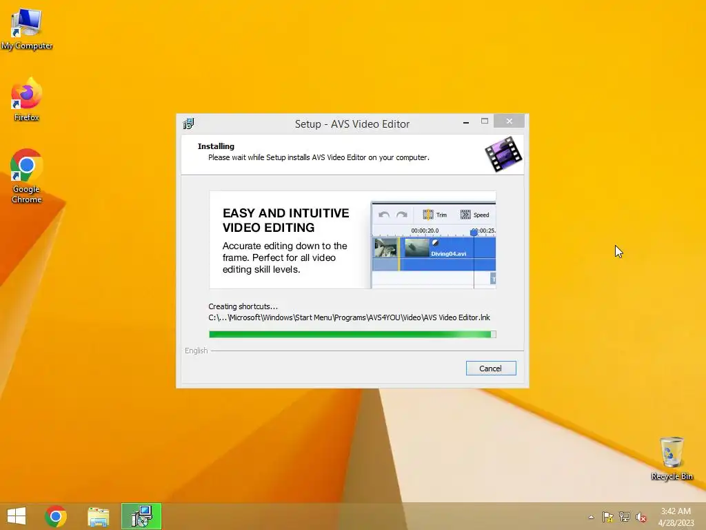Launch Firefox from the desktop

(27, 99)
